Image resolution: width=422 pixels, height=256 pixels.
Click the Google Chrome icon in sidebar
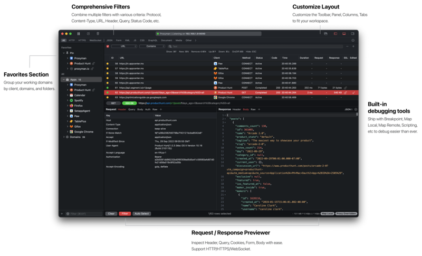click(x=71, y=131)
